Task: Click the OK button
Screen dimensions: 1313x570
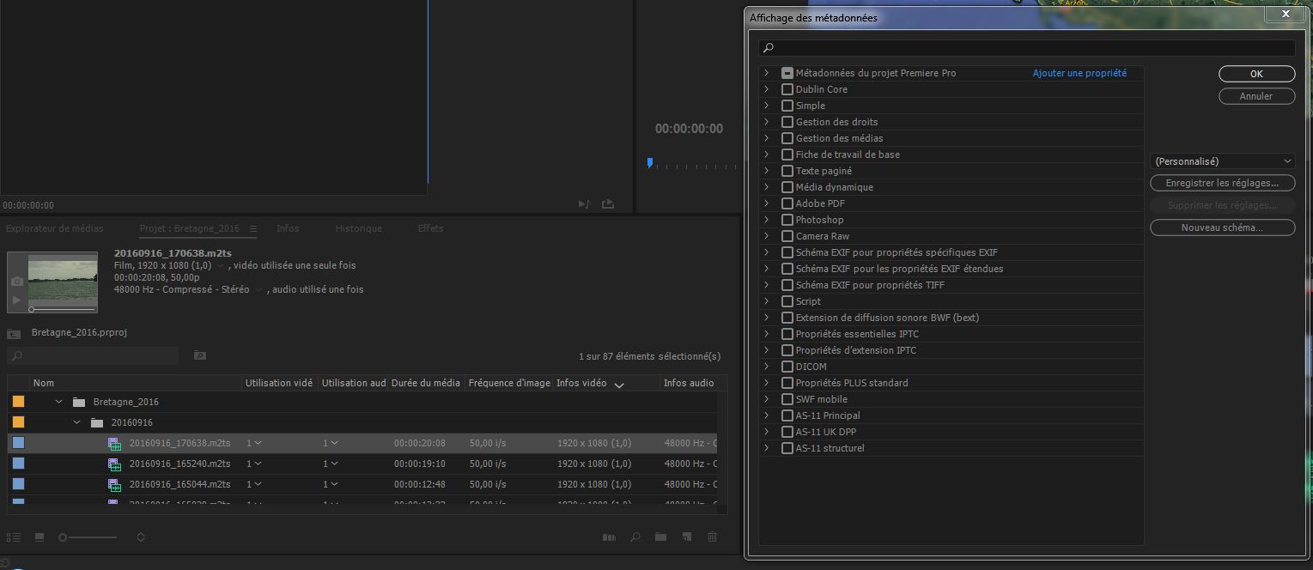Action: [1256, 74]
